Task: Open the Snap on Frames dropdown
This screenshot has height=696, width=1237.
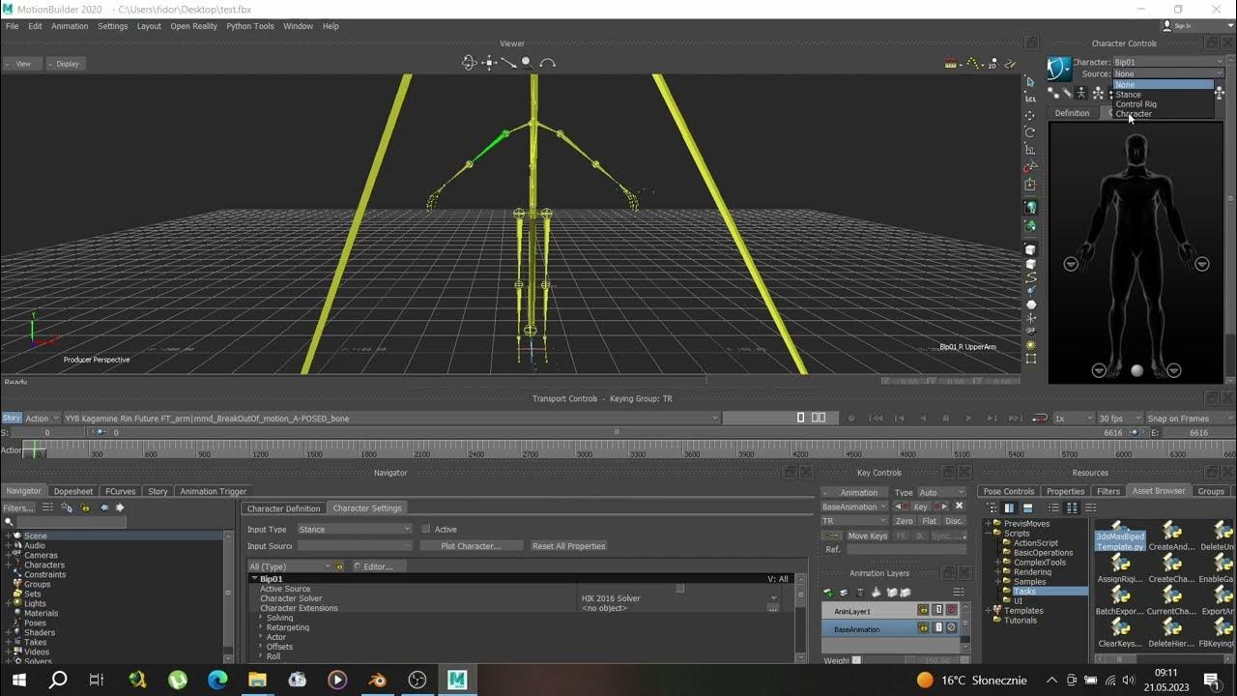Action: 1190,419
